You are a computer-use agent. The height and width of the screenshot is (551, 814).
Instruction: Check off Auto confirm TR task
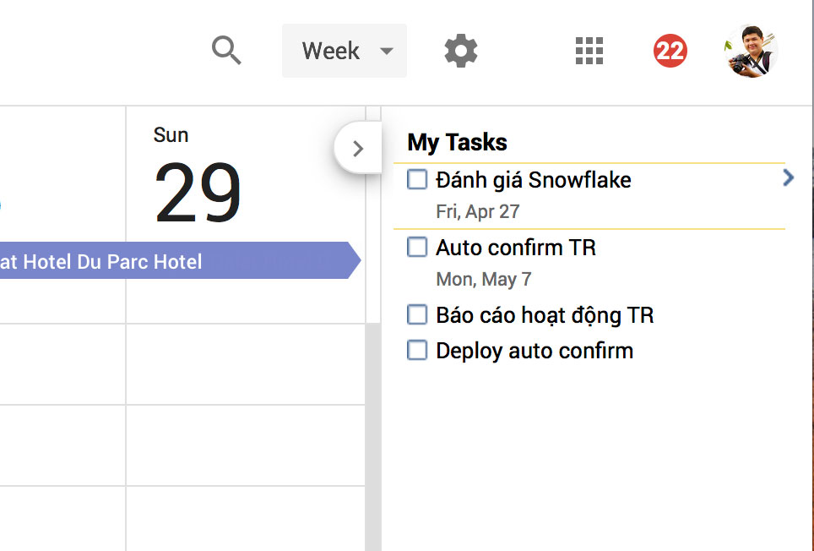click(x=417, y=248)
